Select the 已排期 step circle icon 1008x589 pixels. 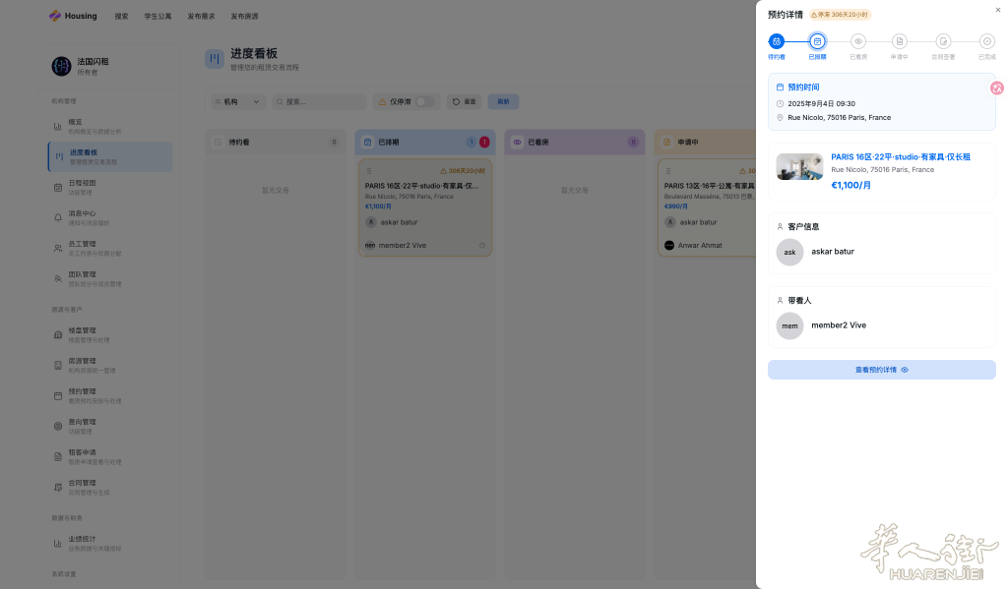(817, 41)
